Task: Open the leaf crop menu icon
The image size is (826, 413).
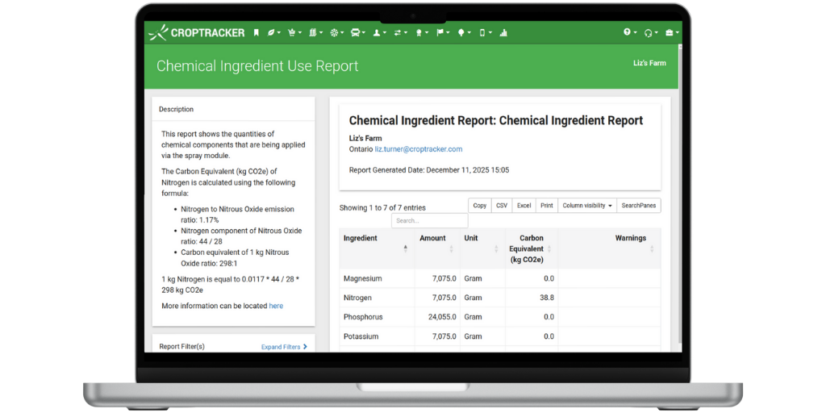Action: [x=273, y=33]
